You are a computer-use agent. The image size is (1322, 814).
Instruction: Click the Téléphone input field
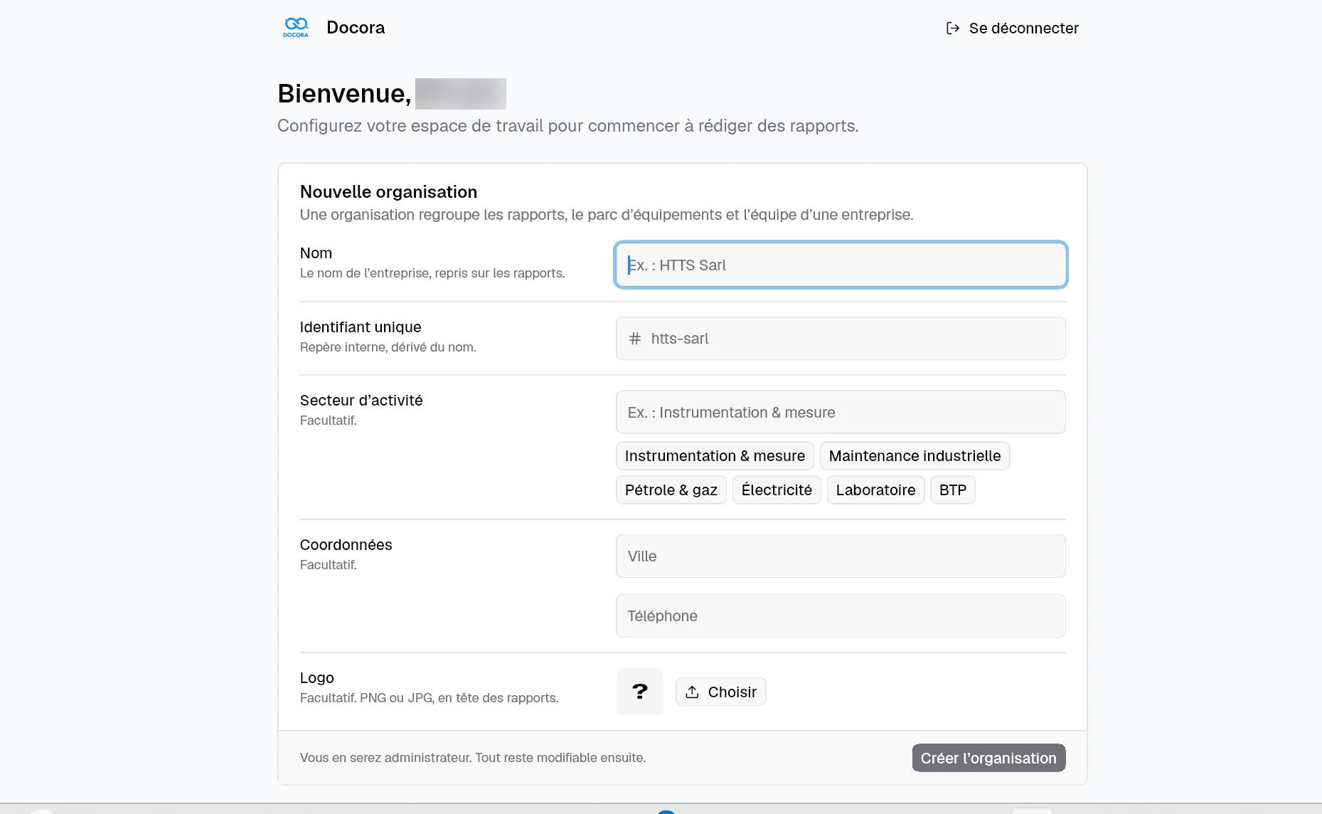pos(841,616)
